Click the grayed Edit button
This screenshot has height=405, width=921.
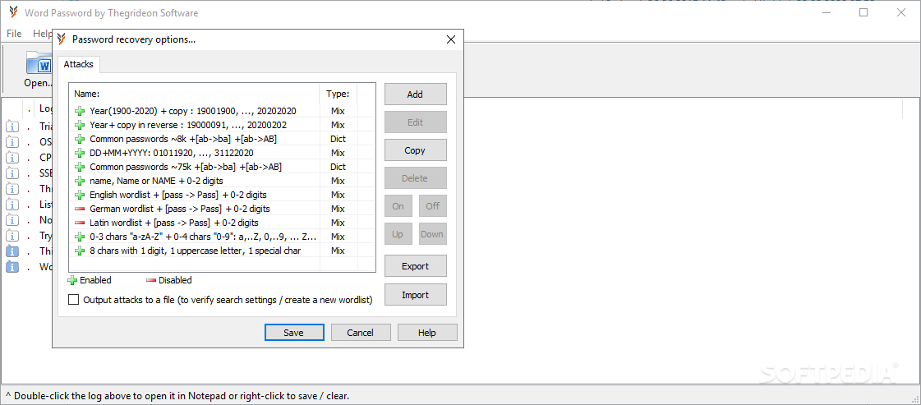[415, 122]
